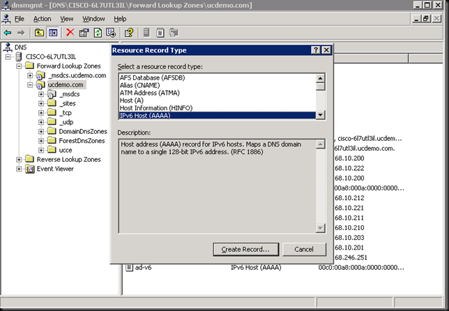Image resolution: width=449 pixels, height=311 pixels.
Task: Expand the _msdcs.ucdemo.com zone
Action: pyautogui.click(x=30, y=75)
